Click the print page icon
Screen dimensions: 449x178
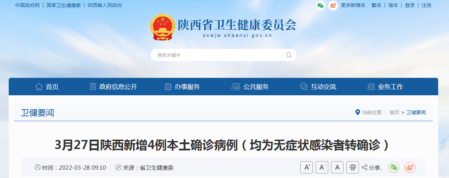(353, 168)
